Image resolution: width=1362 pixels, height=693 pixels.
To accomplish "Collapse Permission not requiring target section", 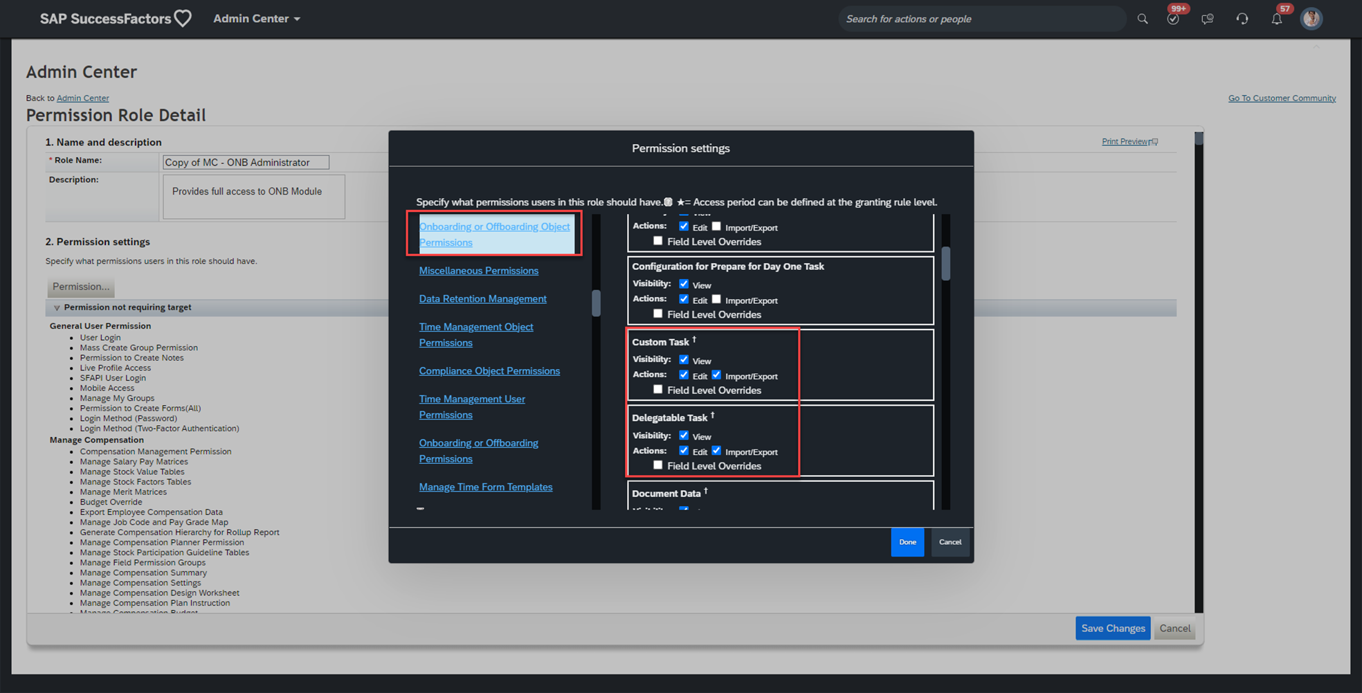I will point(57,307).
